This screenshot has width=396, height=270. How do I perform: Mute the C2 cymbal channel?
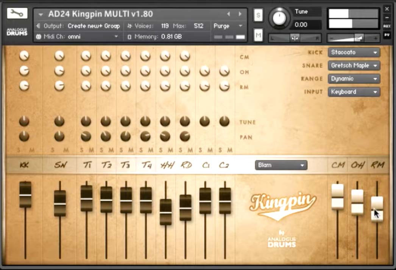pos(230,150)
